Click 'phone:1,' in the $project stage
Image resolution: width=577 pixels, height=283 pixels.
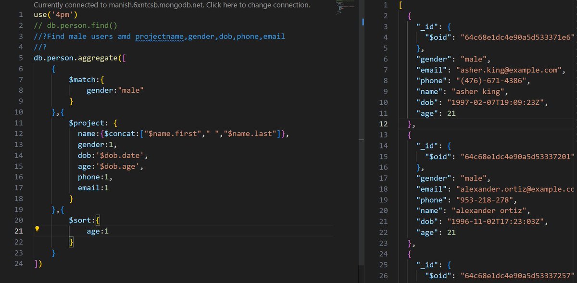click(95, 177)
